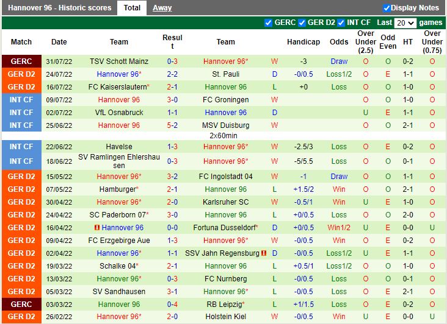
Task: Click the Over Under (2.5) column header
Action: [365, 42]
